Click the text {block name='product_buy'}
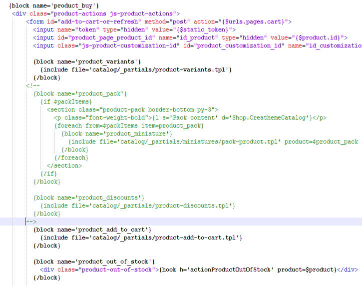Image resolution: width=362 pixels, height=286 pixels. (54, 6)
